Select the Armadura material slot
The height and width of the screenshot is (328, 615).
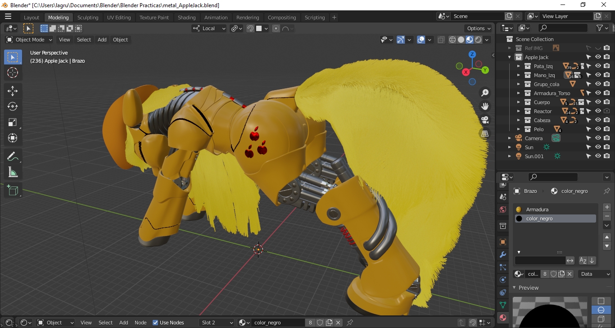pos(556,210)
